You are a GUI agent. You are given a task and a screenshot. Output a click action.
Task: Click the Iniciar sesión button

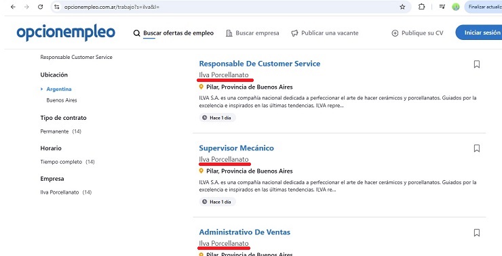tap(480, 33)
